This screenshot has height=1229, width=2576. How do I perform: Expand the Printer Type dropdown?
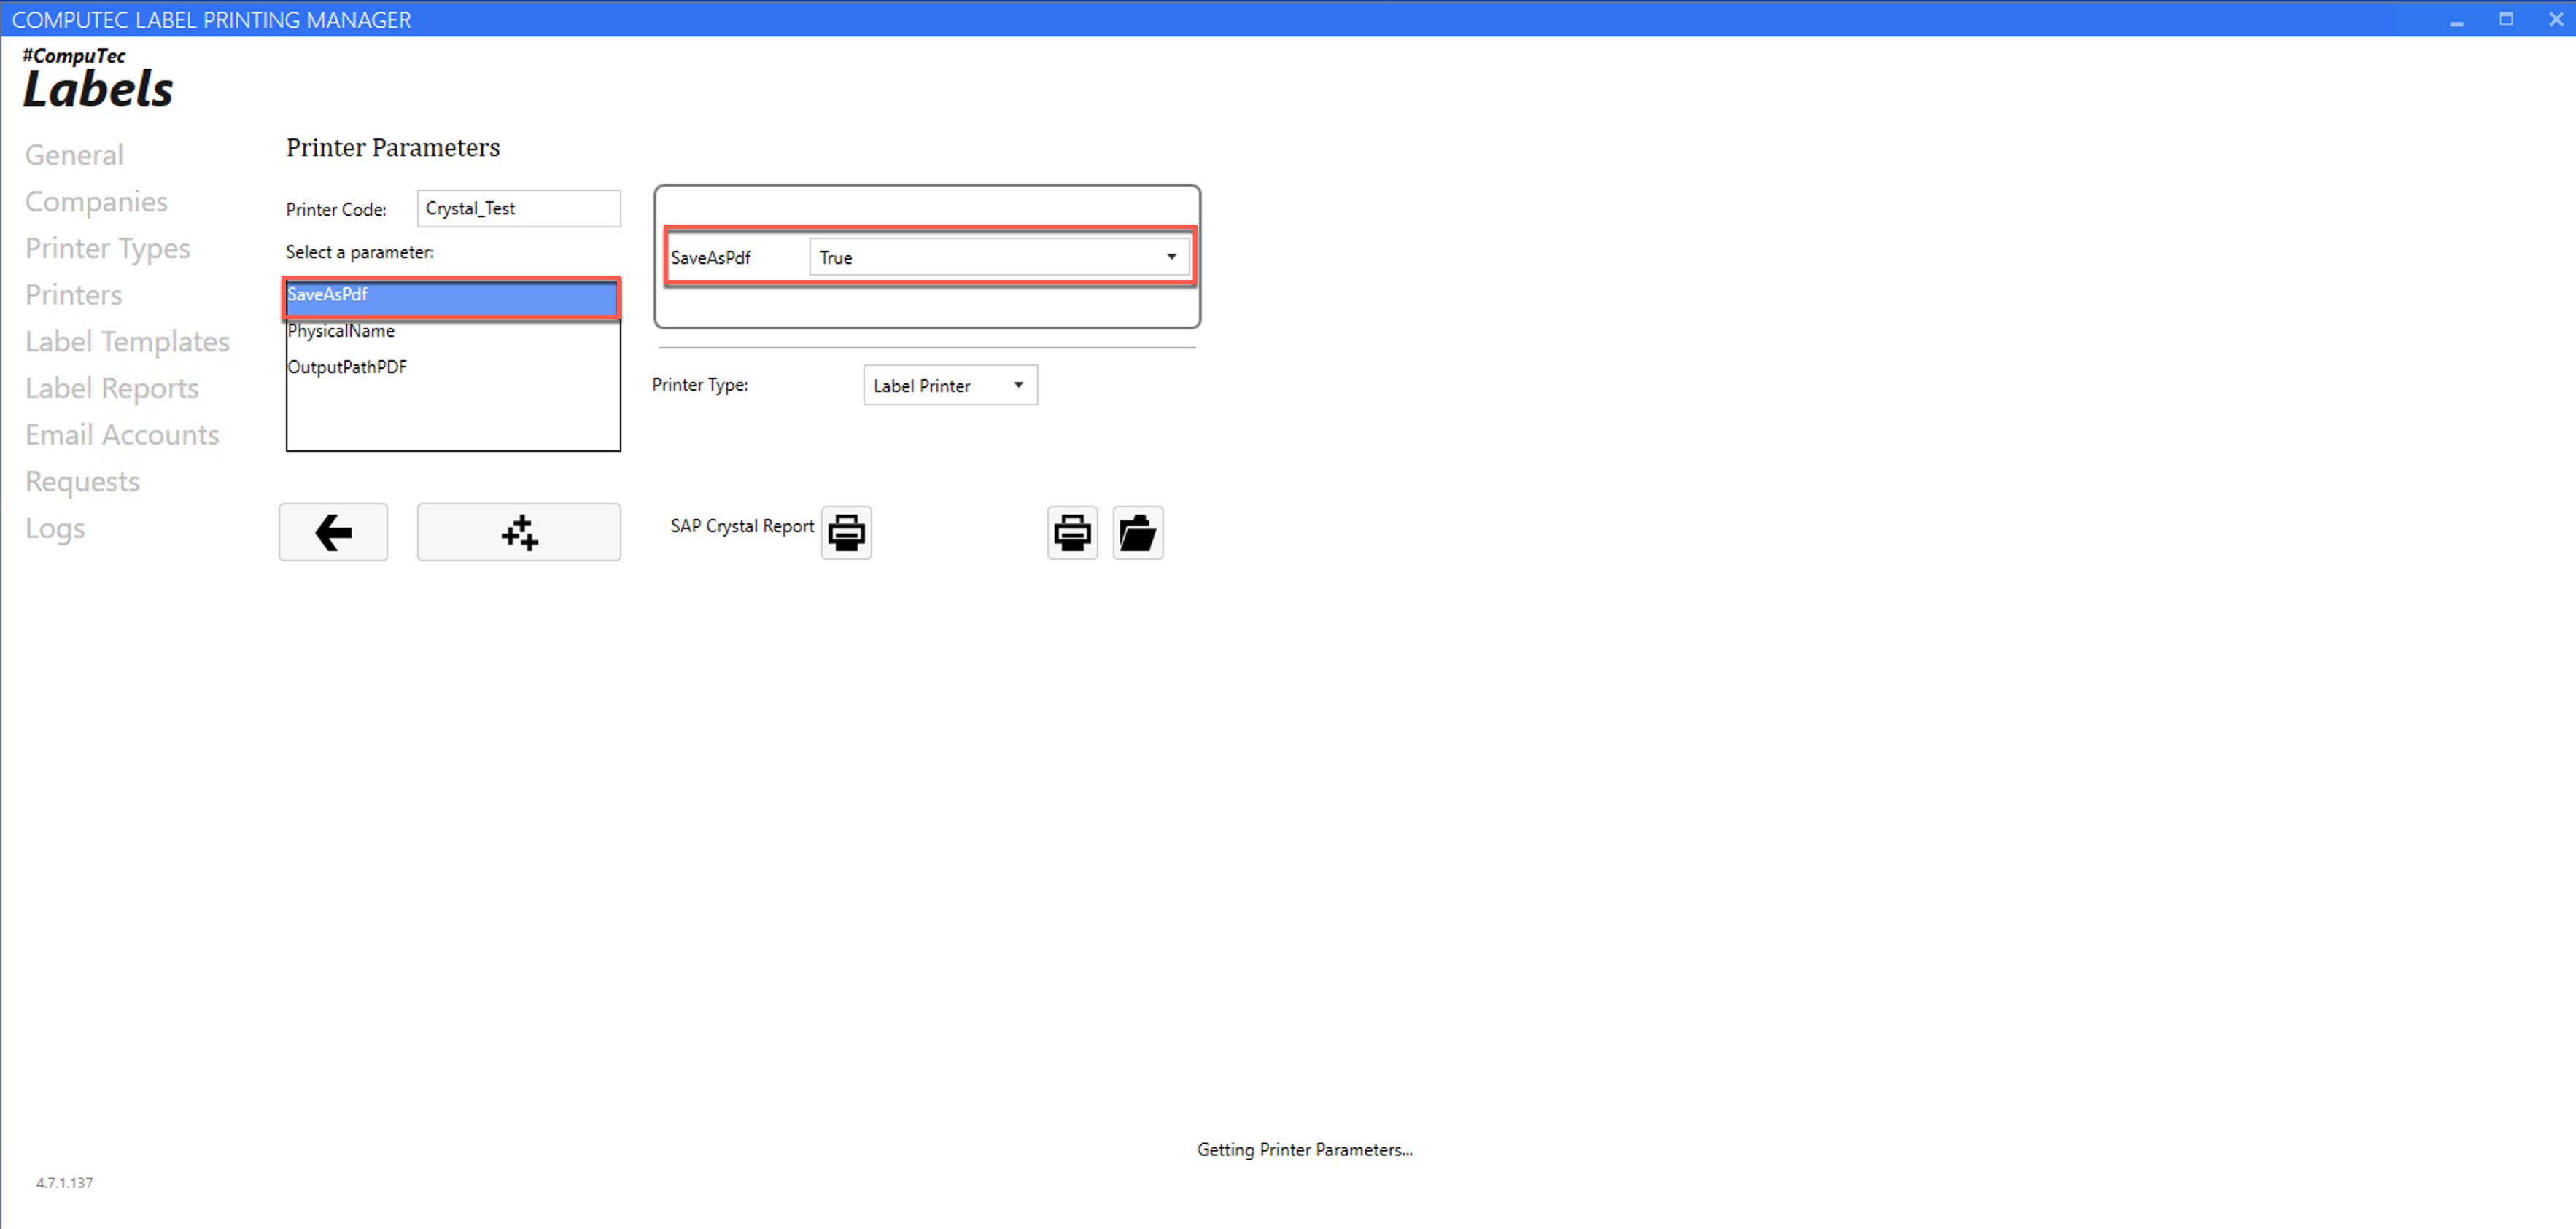pos(1019,384)
